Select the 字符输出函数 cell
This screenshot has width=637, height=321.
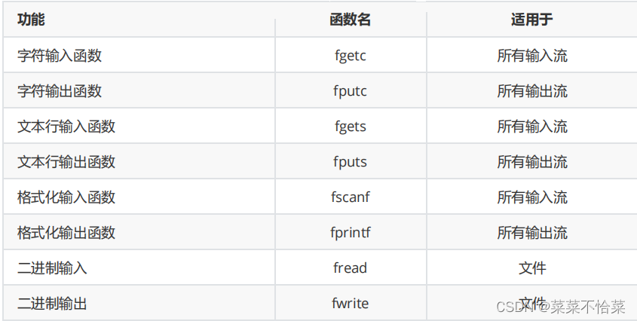[60, 91]
